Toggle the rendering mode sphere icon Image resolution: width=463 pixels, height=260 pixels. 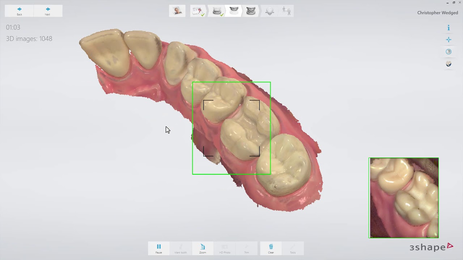pos(449,52)
